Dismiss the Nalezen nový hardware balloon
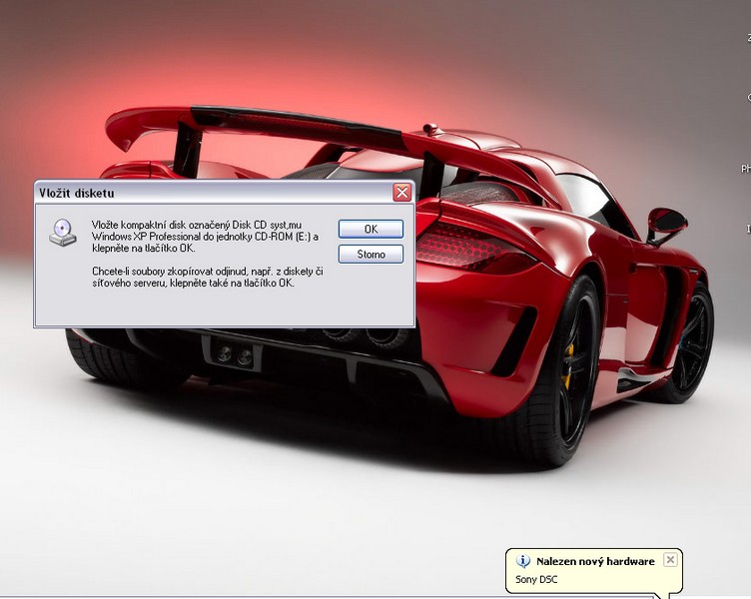The width and height of the screenshot is (751, 599). [x=670, y=560]
